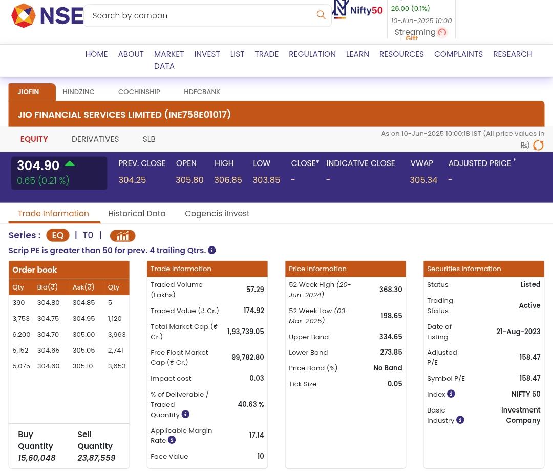Screen dimensions: 553x474
Task: Click the Date of Listing 21-Aug-2023
Action: 518,332
